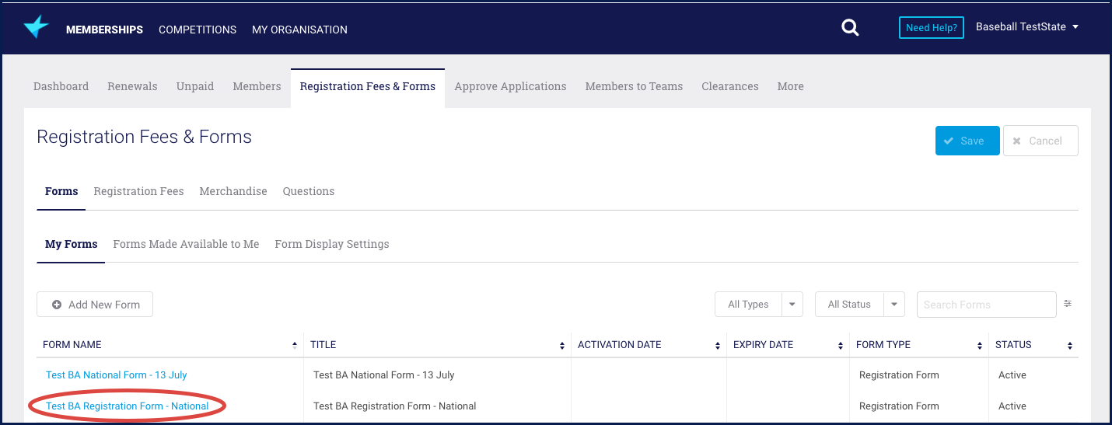Sort by Title column arrows
Image resolution: width=1112 pixels, height=425 pixels.
562,346
